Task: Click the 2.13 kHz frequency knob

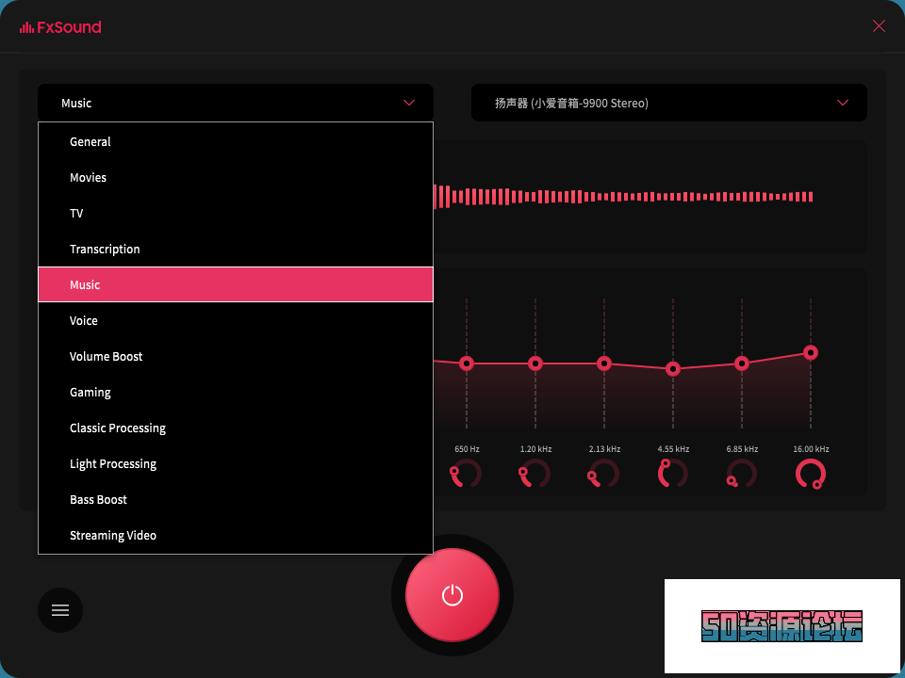Action: [604, 474]
